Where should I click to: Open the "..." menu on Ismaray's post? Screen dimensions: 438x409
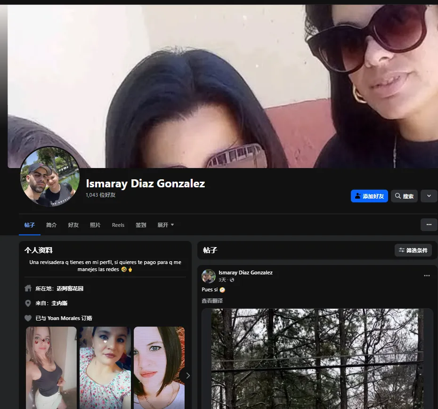(427, 275)
